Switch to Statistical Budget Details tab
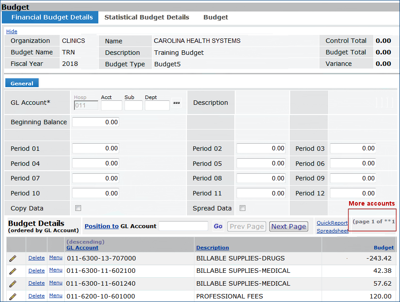 click(x=147, y=17)
